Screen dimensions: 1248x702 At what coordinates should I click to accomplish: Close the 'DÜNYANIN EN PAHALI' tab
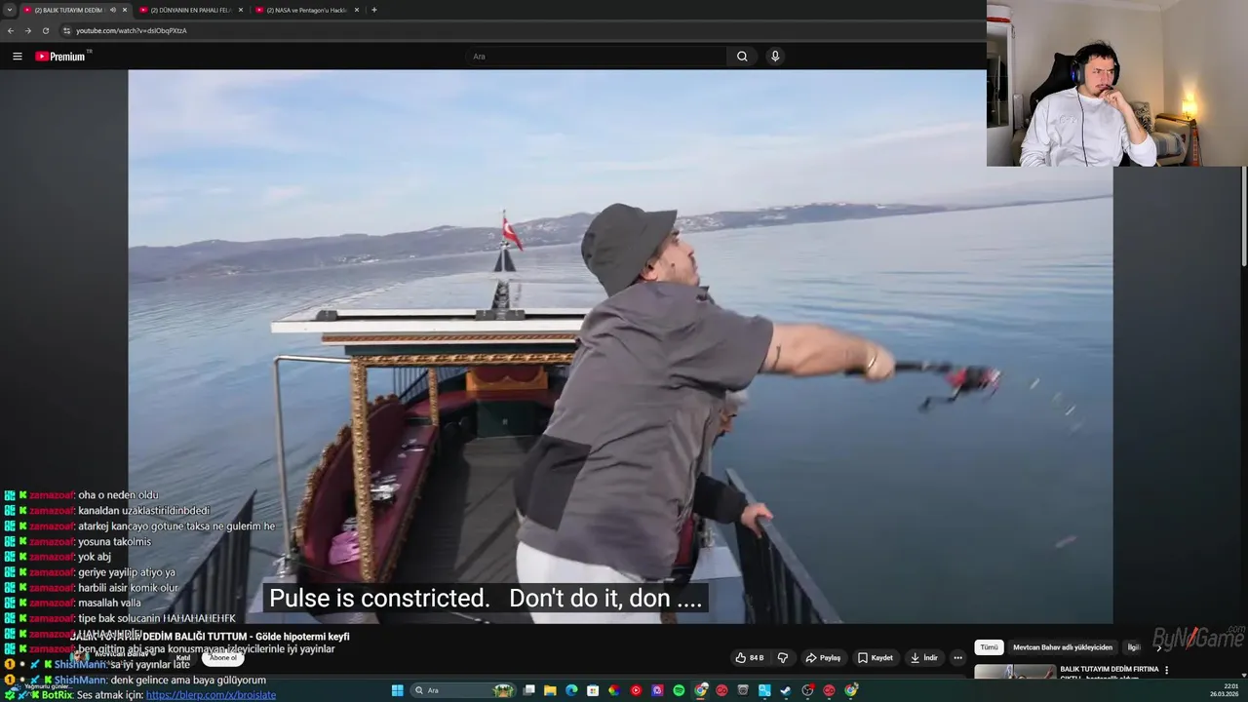pyautogui.click(x=240, y=10)
